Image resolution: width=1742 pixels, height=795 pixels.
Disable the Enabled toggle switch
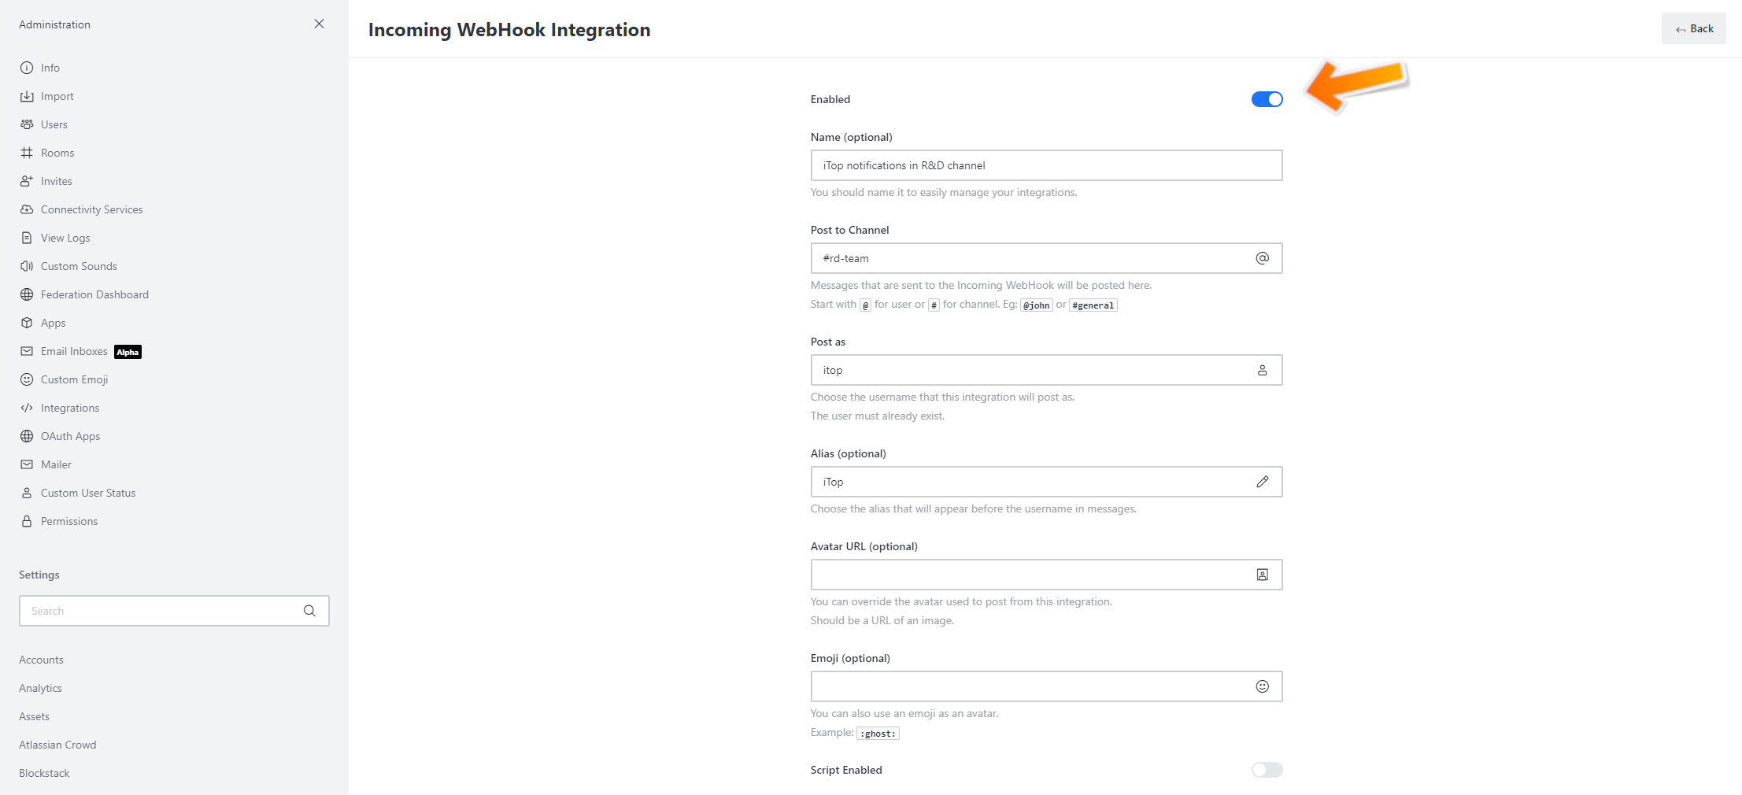point(1267,99)
